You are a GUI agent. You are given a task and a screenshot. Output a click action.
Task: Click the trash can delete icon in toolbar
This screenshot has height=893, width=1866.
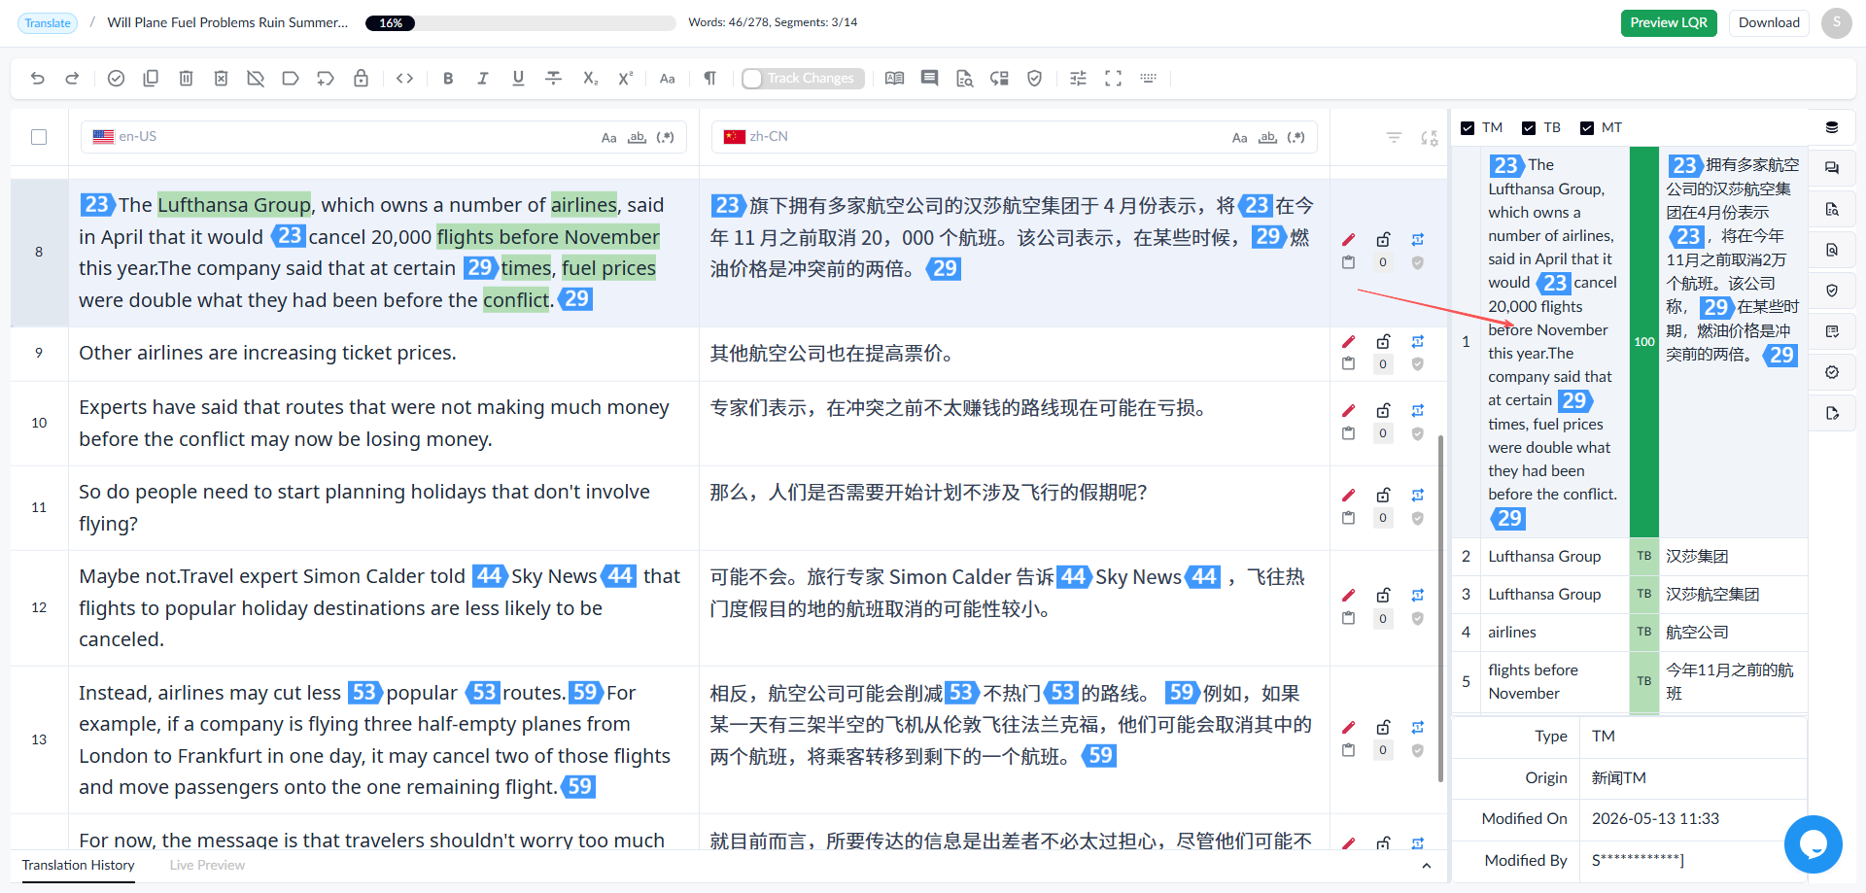(186, 79)
